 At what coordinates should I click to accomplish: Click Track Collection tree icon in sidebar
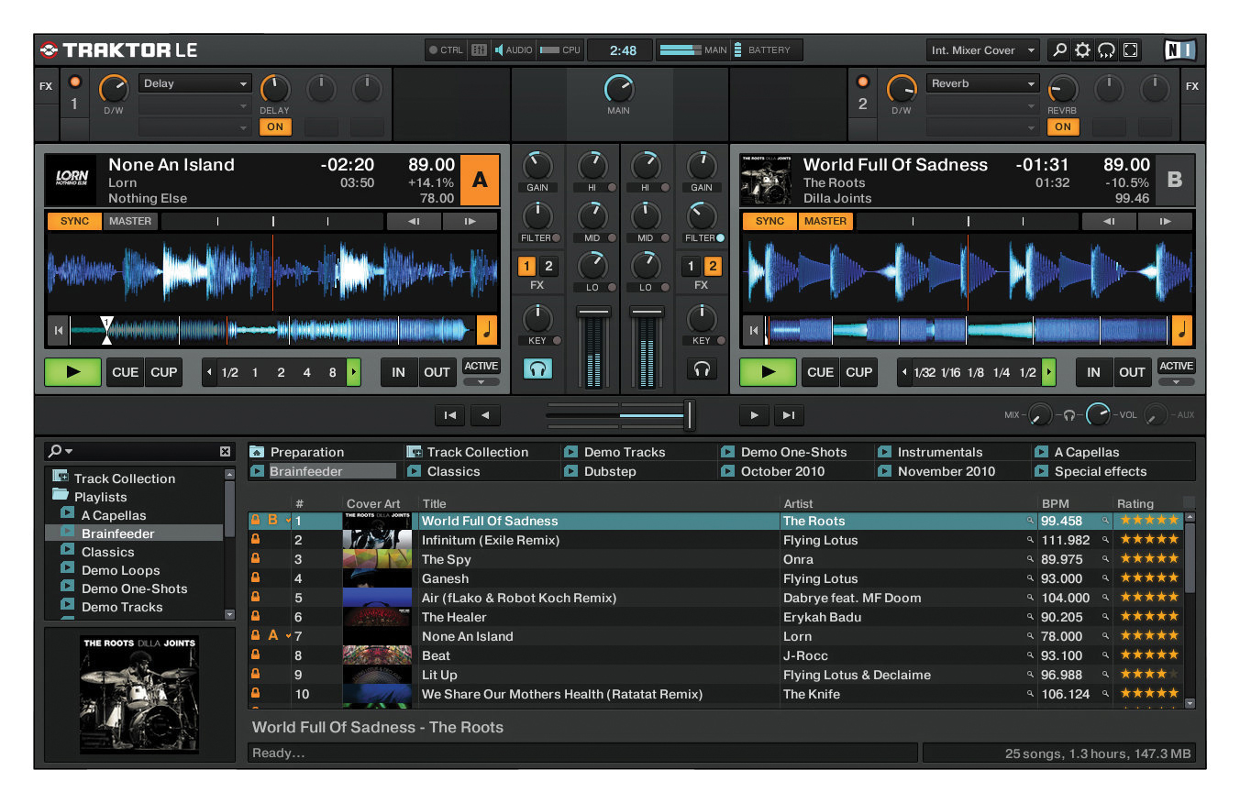[61, 478]
